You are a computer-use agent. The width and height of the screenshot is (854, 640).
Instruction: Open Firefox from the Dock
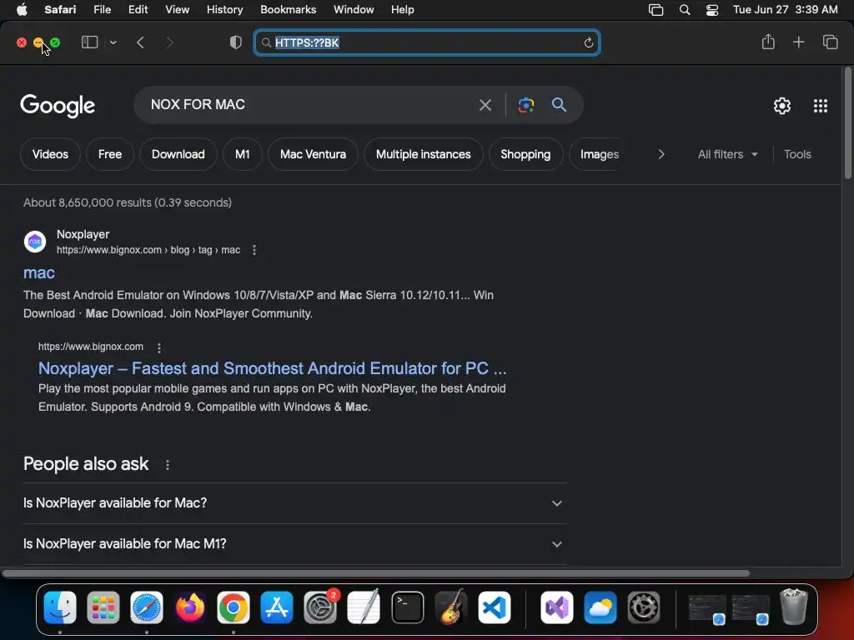click(189, 607)
